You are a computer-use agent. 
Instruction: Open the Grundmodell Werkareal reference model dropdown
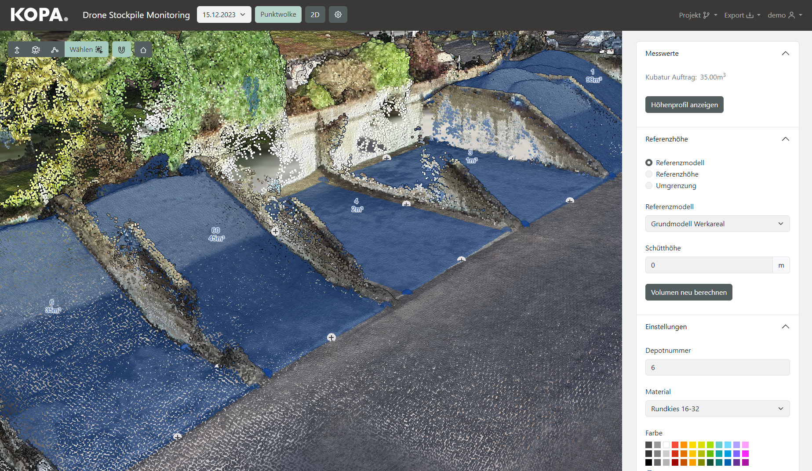[x=717, y=224]
